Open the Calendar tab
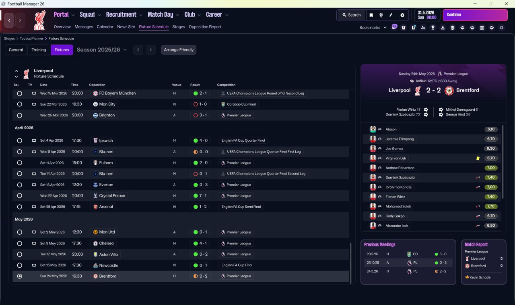The width and height of the screenshot is (515, 305). tap(105, 27)
